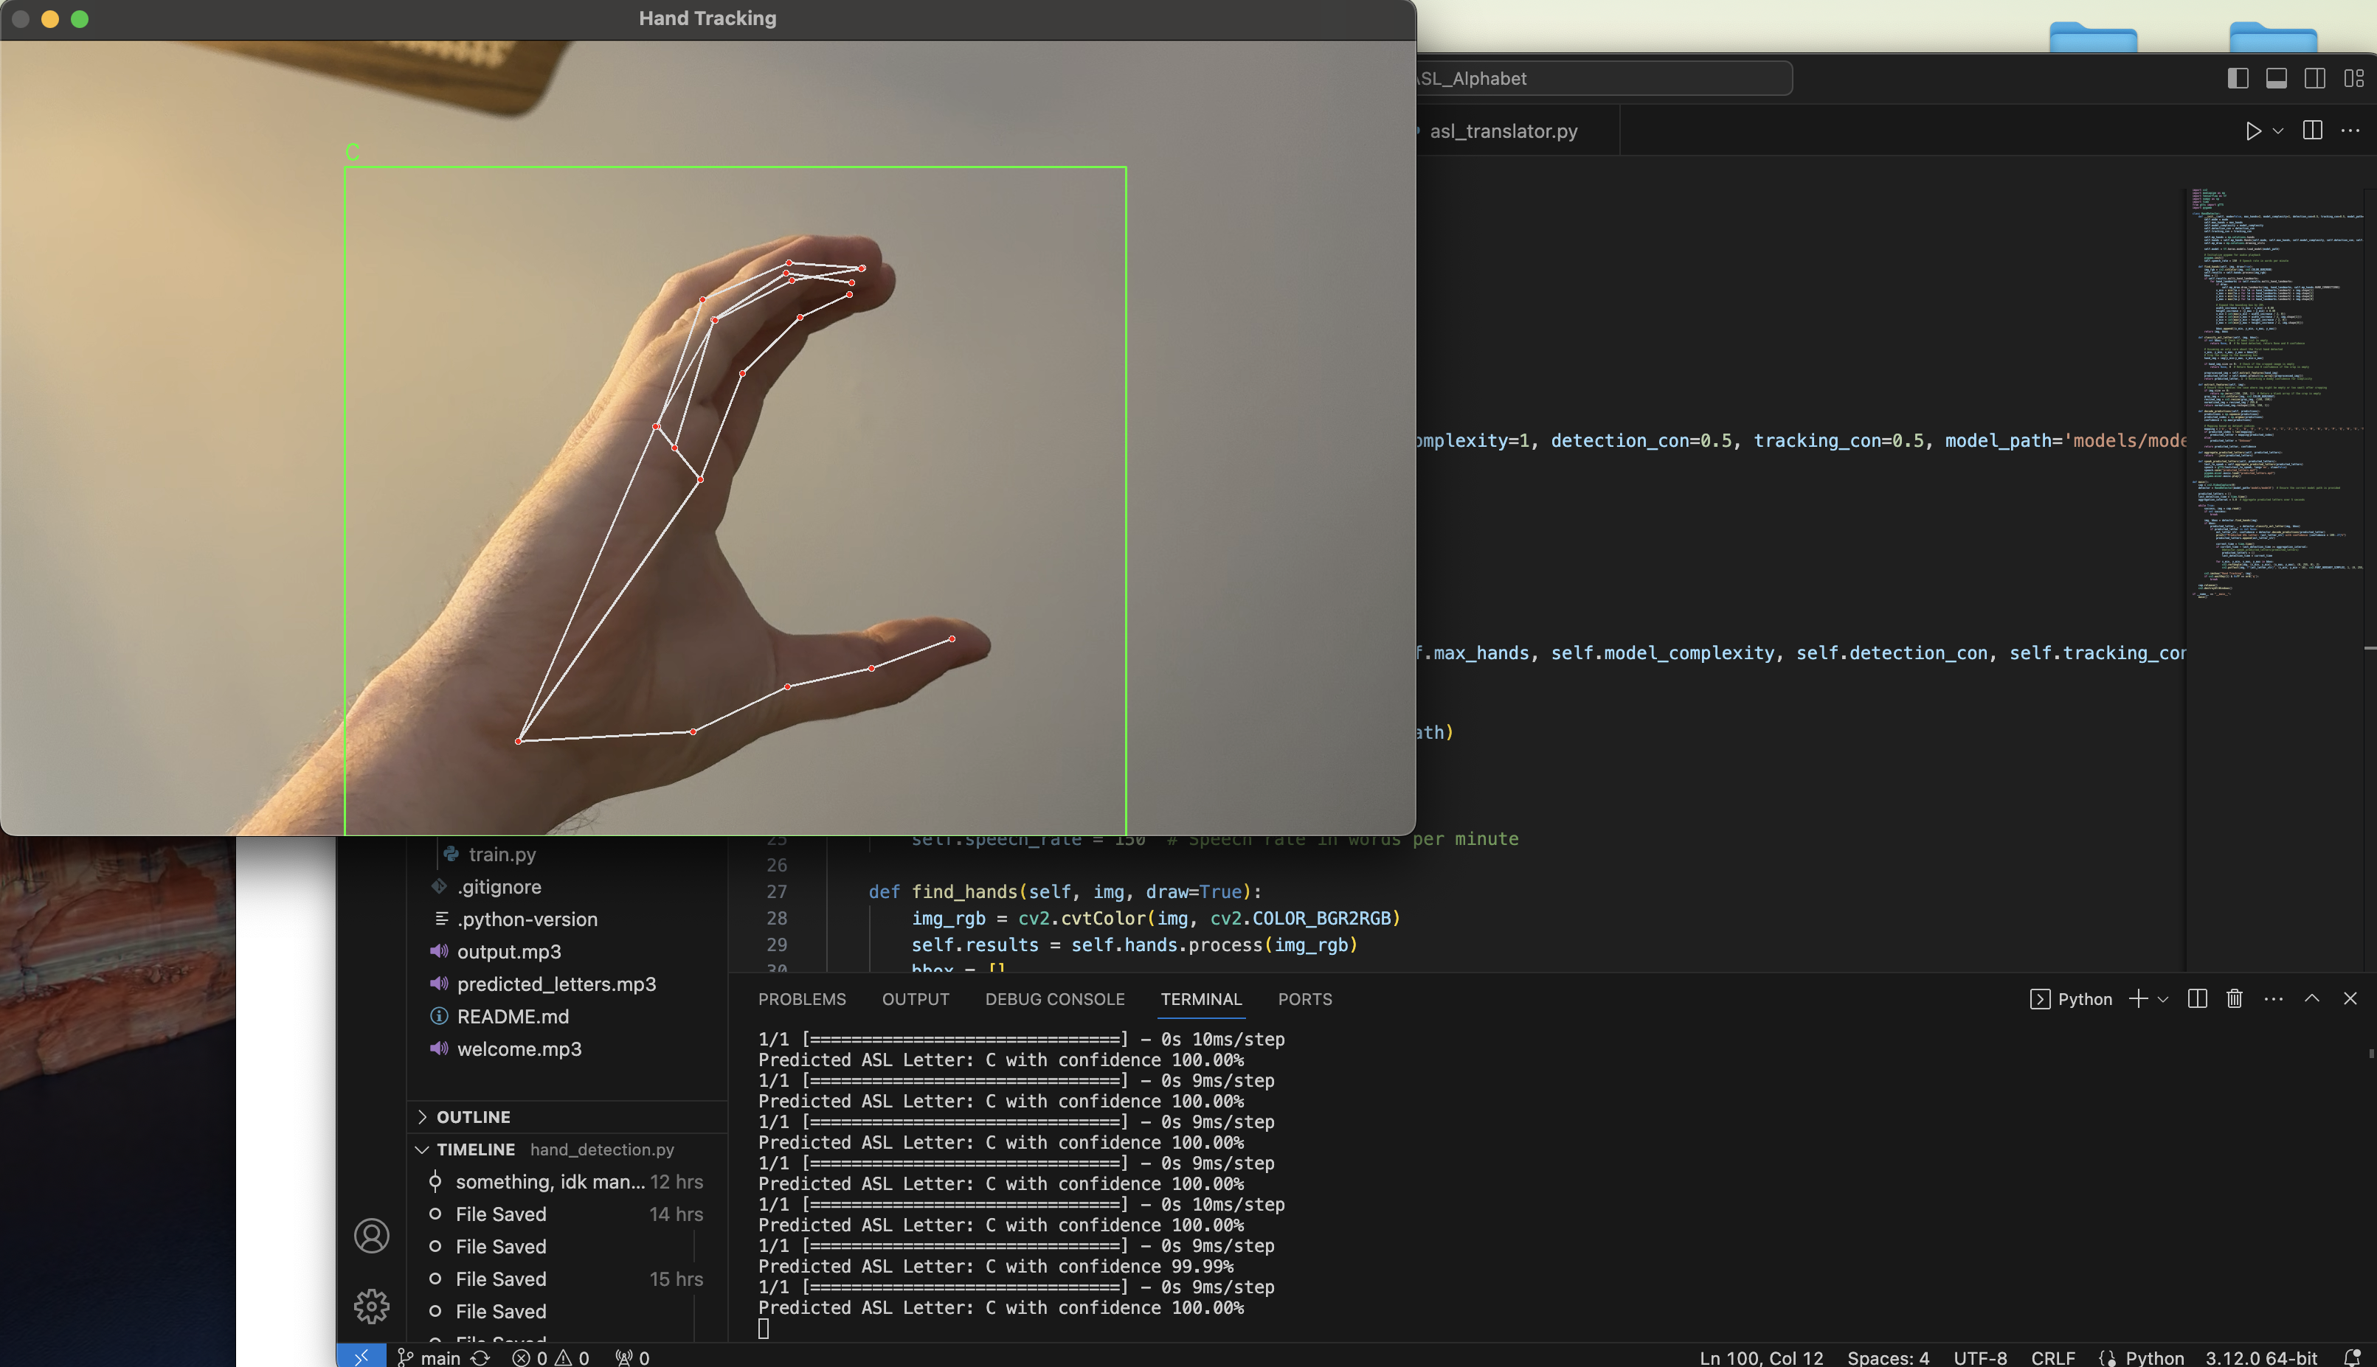The image size is (2377, 1367).
Task: Click CRLF end-of-line selector
Action: [x=2052, y=1357]
